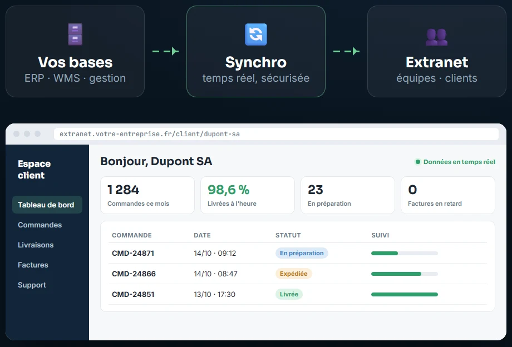
Task: Click the COMMANDE column header
Action: [x=131, y=235]
